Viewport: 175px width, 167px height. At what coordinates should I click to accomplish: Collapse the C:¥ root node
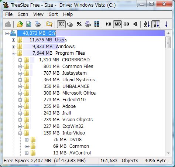point(7,33)
